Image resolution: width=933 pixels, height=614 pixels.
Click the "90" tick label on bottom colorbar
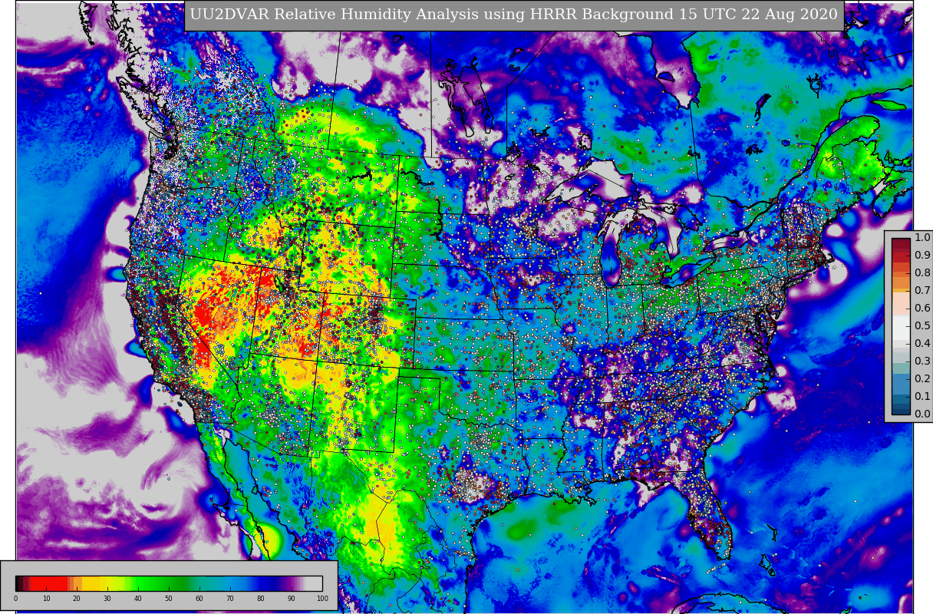point(292,599)
